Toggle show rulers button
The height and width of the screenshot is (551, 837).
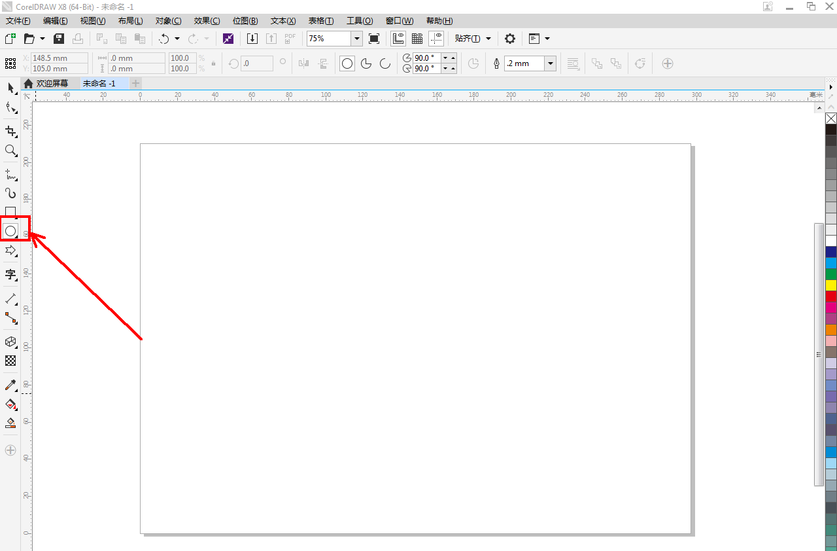click(398, 39)
